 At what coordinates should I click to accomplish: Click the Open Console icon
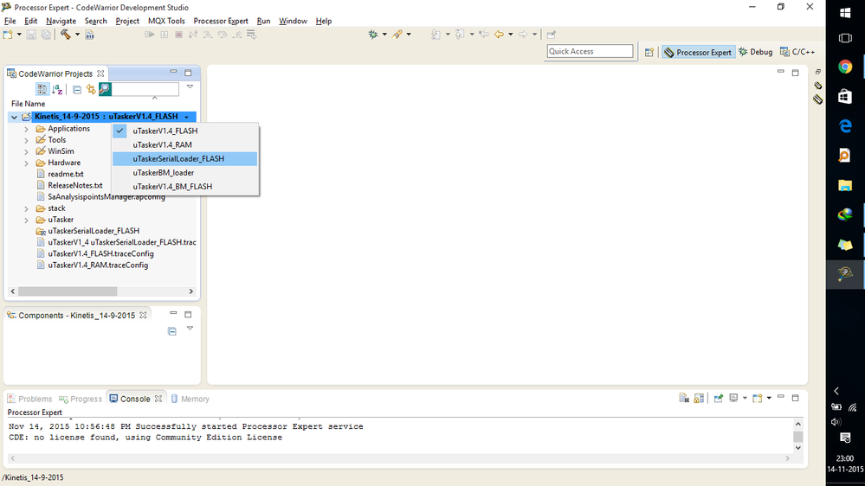pos(758,398)
